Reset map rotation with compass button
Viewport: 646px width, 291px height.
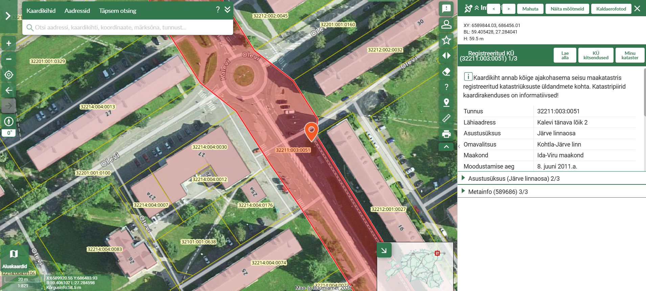point(9,121)
